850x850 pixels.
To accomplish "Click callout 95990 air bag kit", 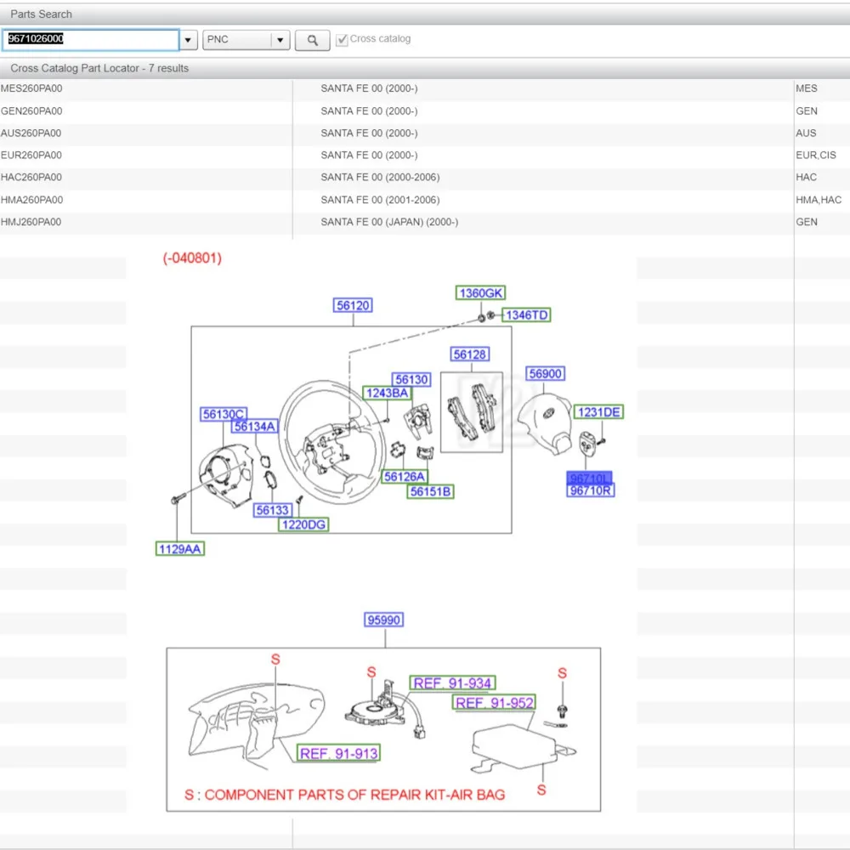I will point(383,620).
